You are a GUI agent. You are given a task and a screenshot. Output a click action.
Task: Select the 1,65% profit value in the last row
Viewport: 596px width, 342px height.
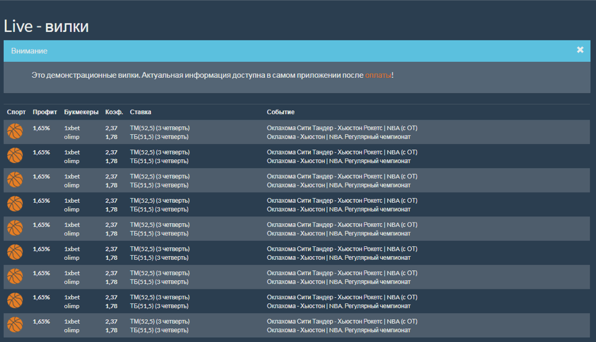click(41, 322)
